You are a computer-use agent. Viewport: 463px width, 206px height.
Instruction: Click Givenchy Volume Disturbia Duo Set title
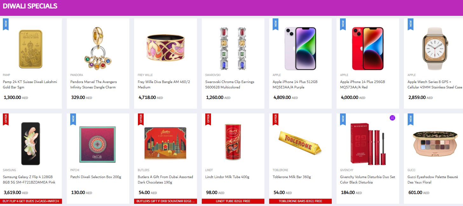368,180
